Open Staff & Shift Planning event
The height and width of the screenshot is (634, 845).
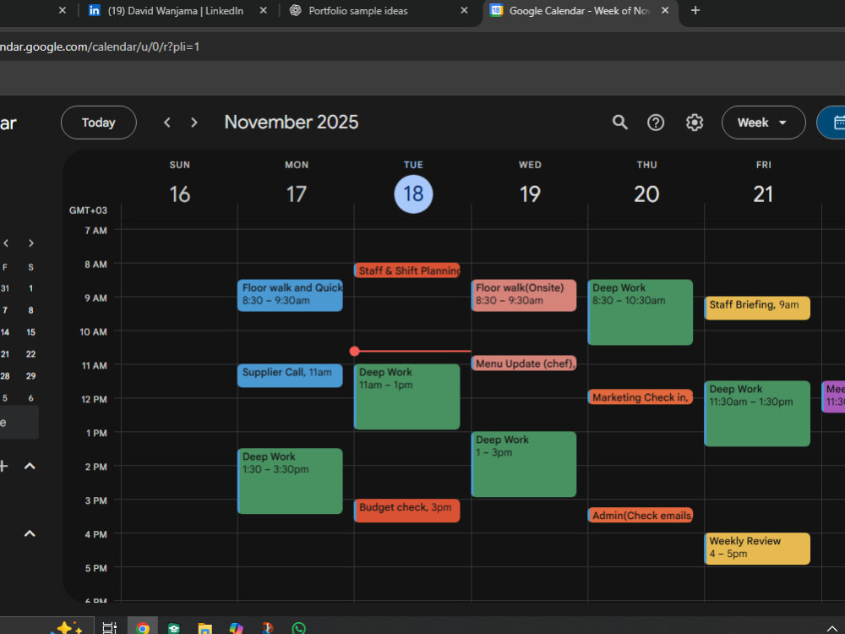pyautogui.click(x=407, y=271)
